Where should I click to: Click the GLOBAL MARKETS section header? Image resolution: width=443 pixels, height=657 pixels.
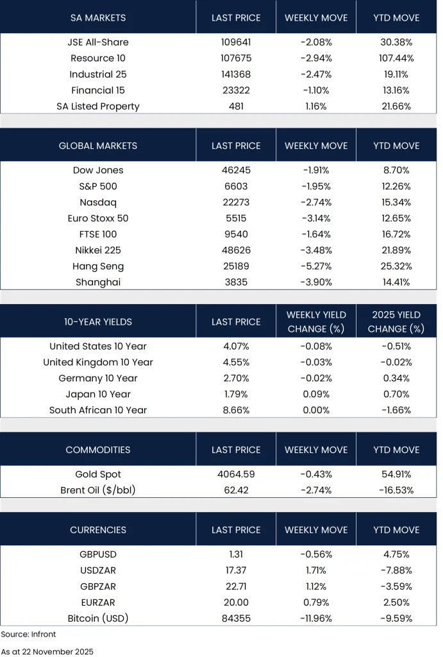point(98,146)
